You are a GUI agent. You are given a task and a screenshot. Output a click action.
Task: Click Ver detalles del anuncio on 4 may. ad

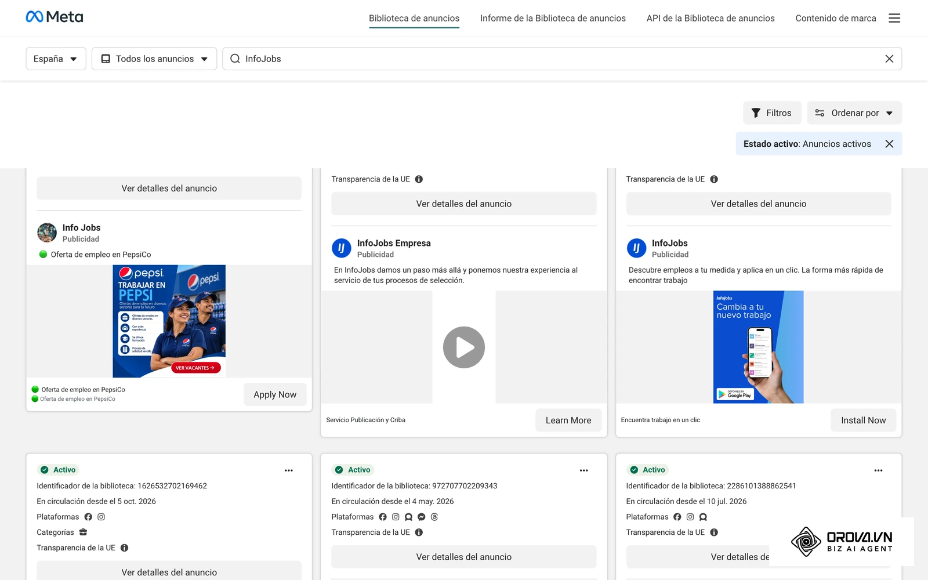pyautogui.click(x=464, y=557)
